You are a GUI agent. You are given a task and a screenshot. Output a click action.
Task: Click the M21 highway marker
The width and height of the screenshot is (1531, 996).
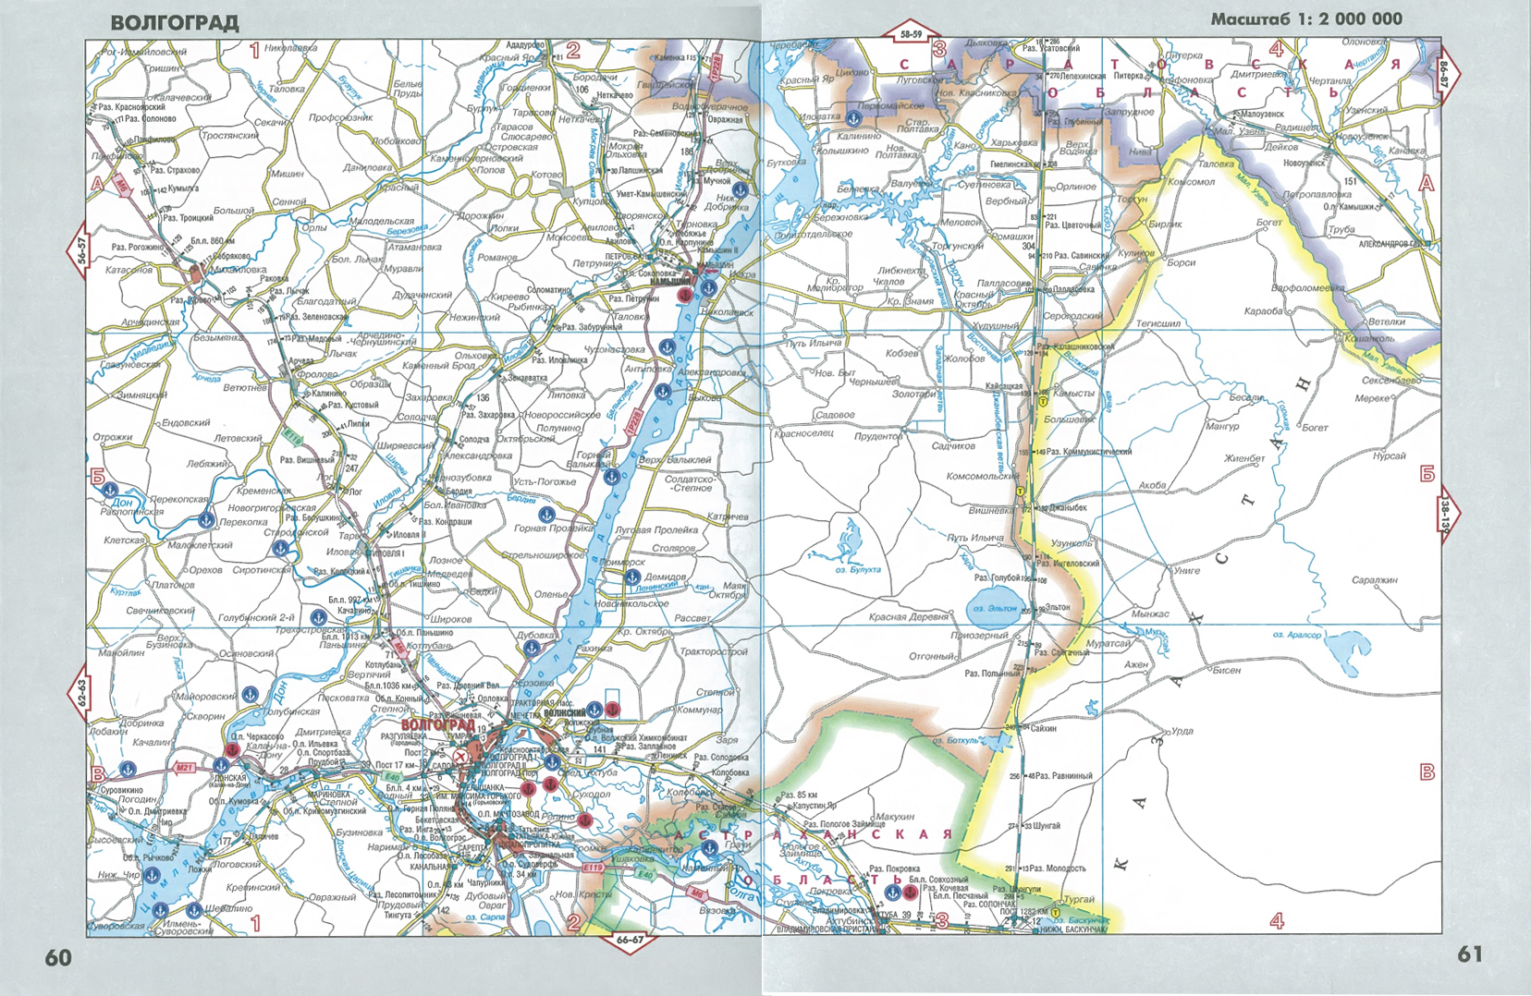point(184,768)
